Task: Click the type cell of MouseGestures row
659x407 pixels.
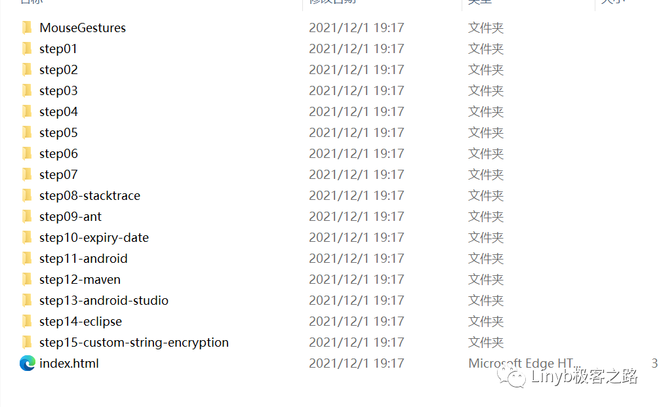Action: 486,28
